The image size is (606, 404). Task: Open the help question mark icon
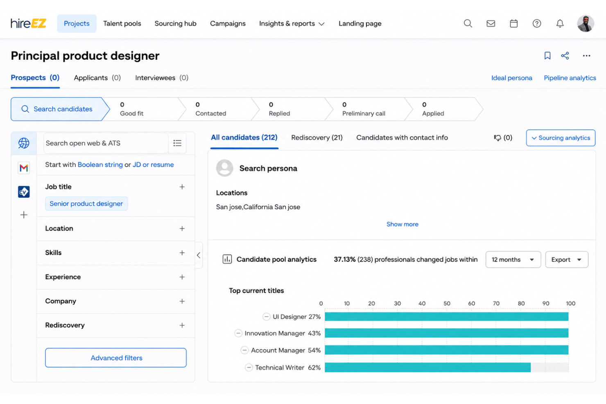point(537,23)
